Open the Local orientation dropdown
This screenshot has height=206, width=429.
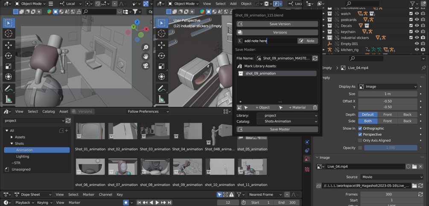pos(70,4)
